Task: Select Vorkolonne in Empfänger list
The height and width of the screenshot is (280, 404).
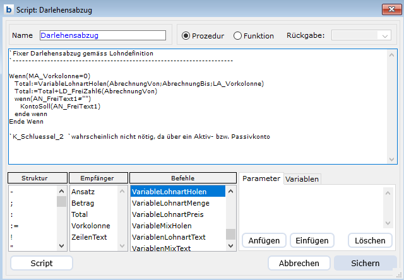Action: [x=90, y=226]
